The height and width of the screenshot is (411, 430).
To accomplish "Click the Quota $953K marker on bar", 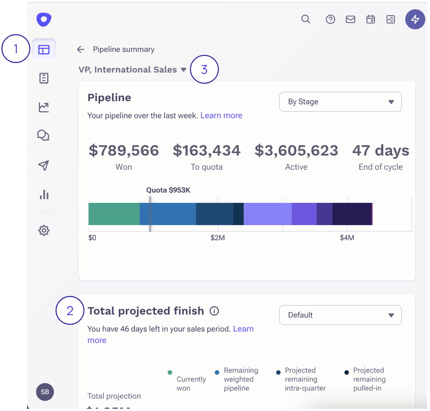I will point(150,214).
